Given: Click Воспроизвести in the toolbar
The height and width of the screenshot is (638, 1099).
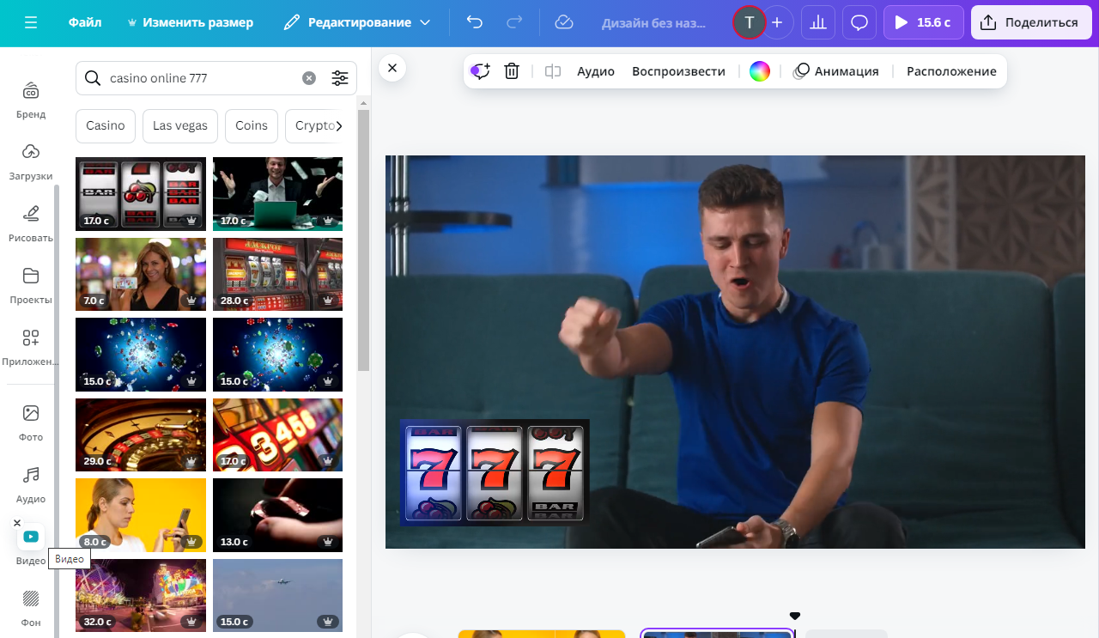Looking at the screenshot, I should [x=678, y=71].
